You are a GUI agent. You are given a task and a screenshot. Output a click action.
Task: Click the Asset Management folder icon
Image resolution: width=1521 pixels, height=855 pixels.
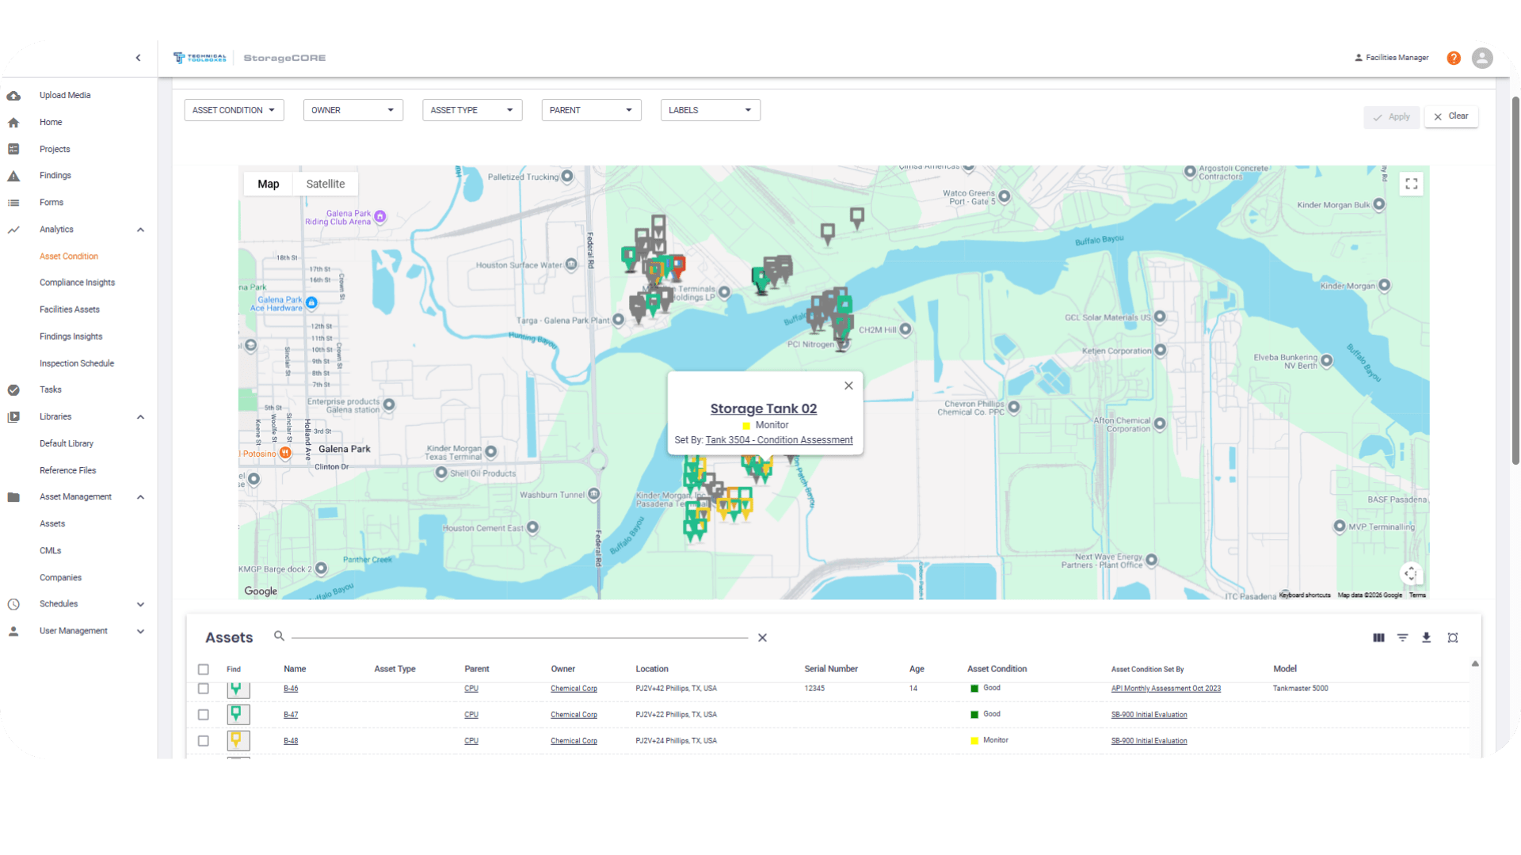[x=13, y=497]
